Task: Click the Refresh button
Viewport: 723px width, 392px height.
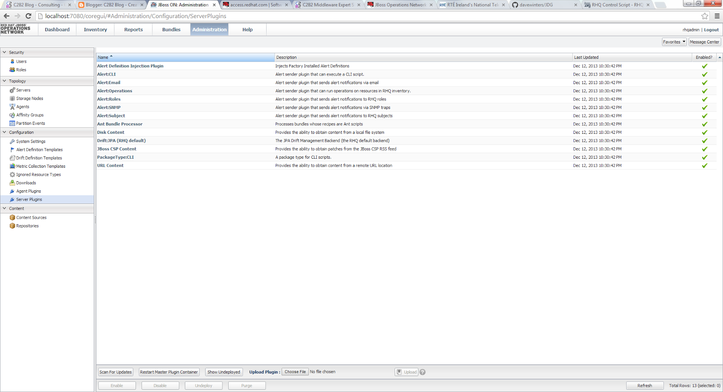Action: point(645,386)
